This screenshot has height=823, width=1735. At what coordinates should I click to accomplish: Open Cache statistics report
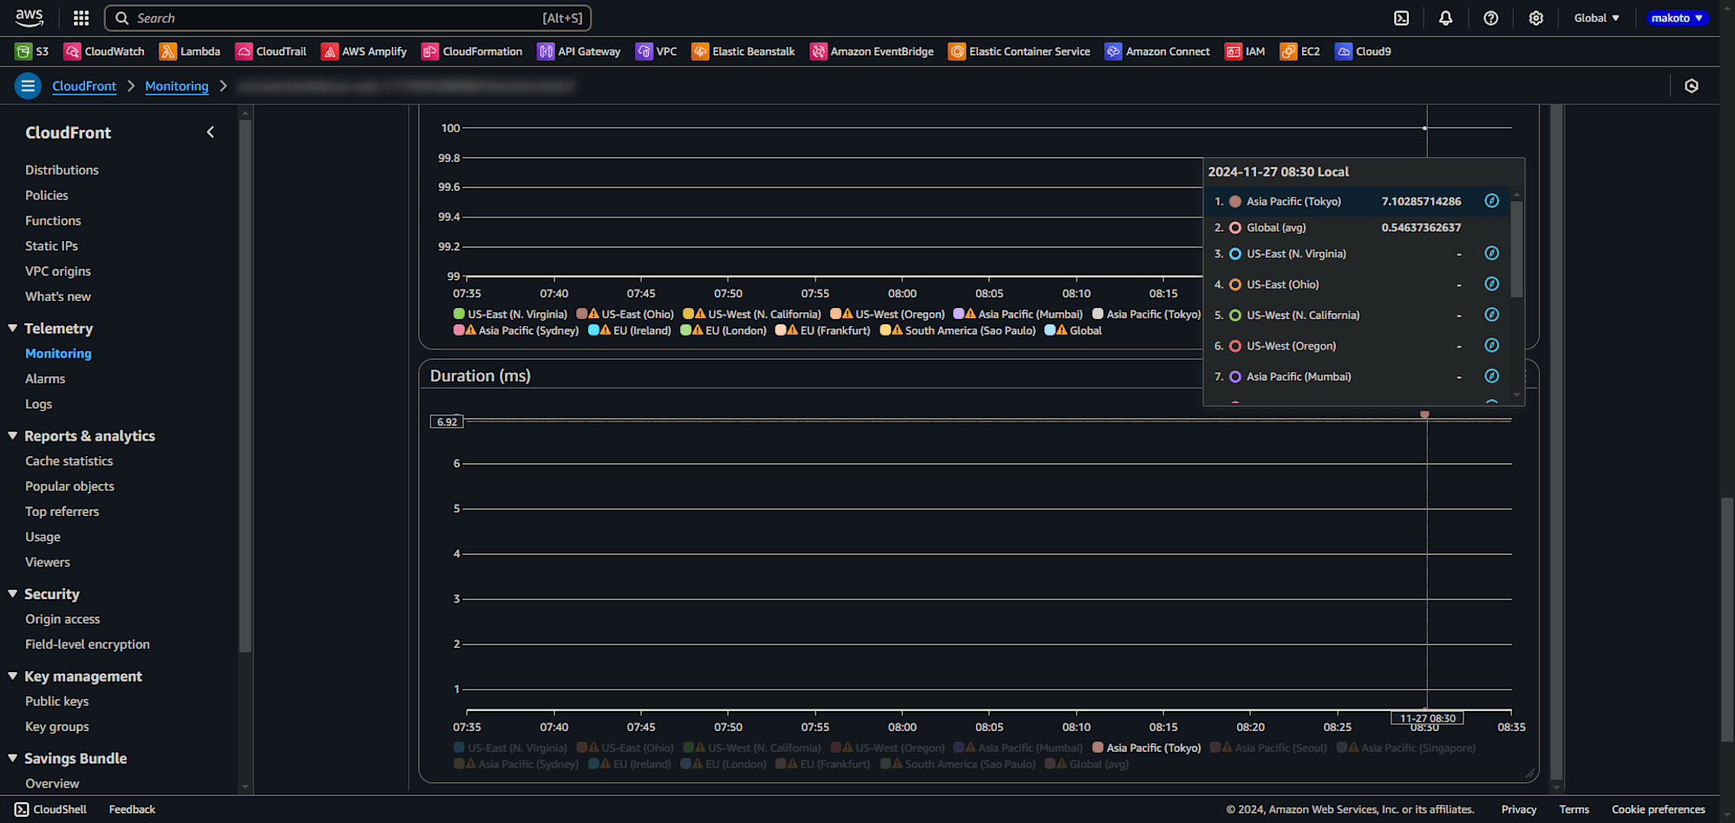[69, 461]
